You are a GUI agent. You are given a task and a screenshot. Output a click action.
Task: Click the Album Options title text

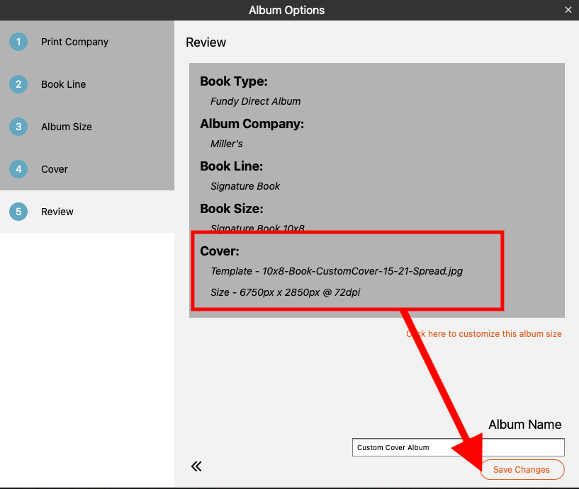click(x=286, y=11)
